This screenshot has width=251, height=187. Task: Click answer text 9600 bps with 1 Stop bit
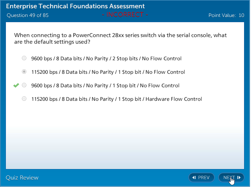pyautogui.click(x=105, y=86)
